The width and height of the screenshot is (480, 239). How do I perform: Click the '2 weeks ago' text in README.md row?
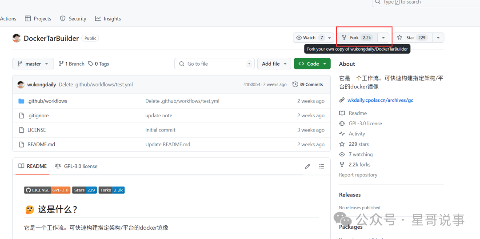coord(311,144)
